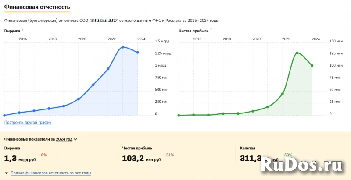
Task: Click the first point on net profit chart
Action: pos(179,115)
